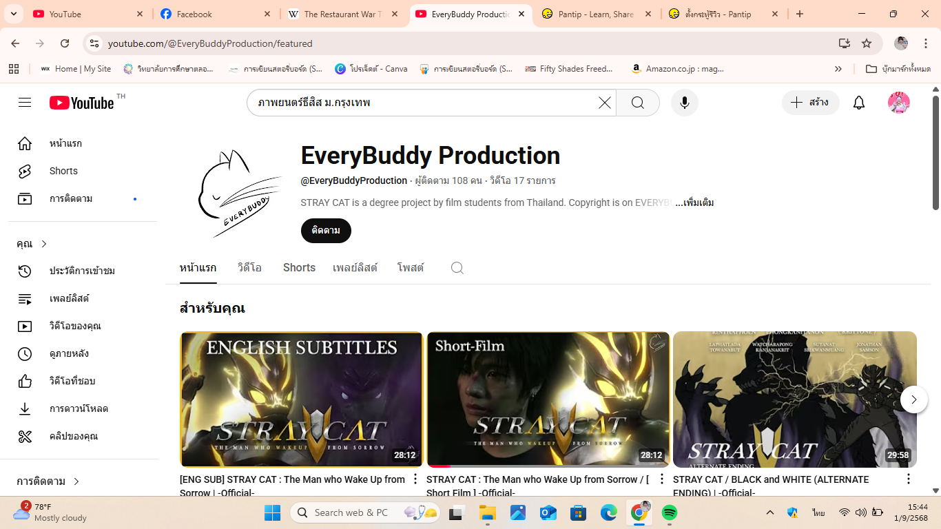Expand the คุณ section chevron

(44, 244)
